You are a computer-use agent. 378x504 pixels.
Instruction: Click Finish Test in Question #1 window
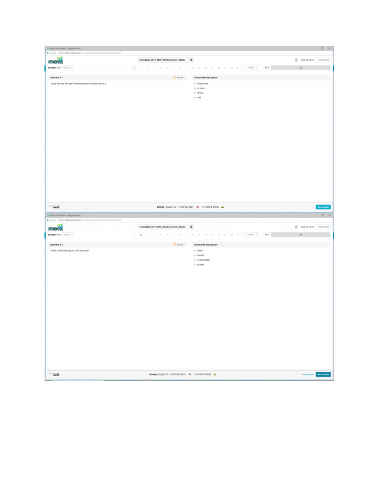click(323, 60)
